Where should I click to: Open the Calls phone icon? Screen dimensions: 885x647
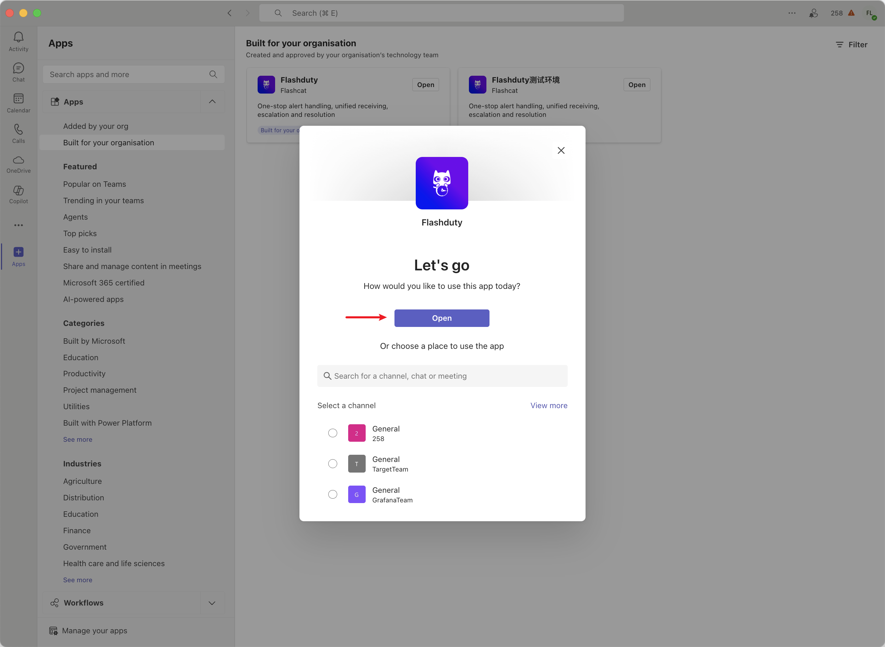pyautogui.click(x=19, y=129)
